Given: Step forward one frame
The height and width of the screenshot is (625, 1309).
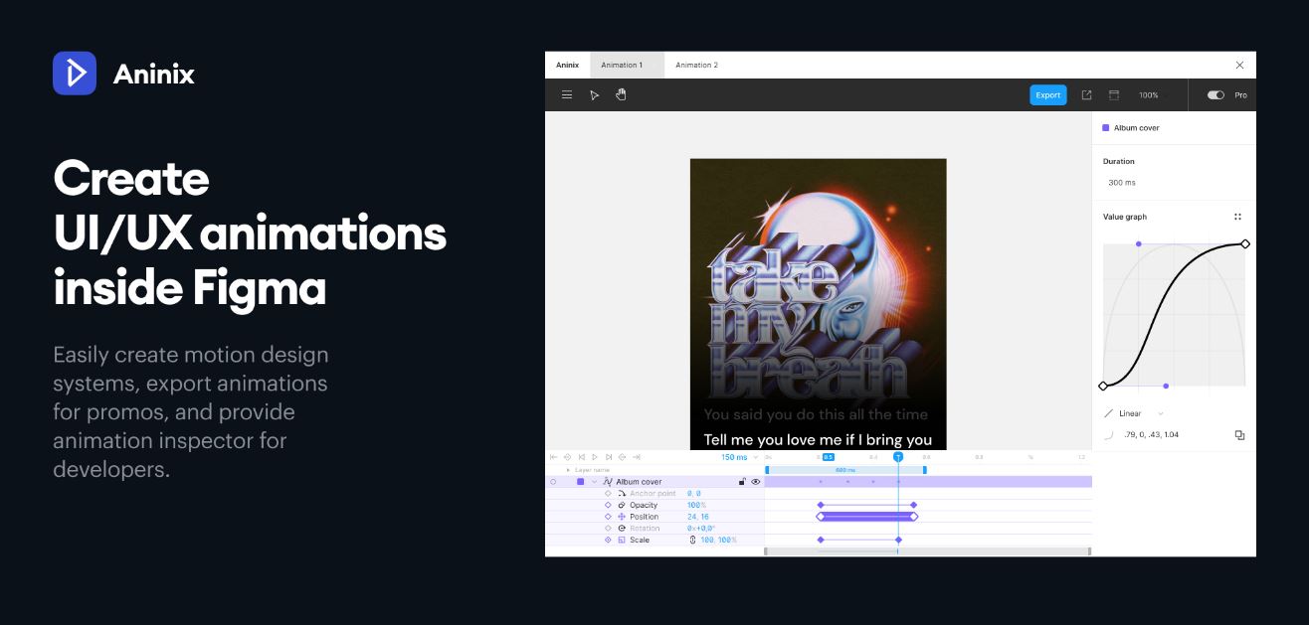Looking at the screenshot, I should 609,457.
